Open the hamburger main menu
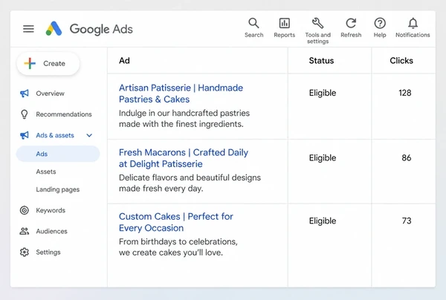Viewport: 446px width, 300px height. (28, 29)
